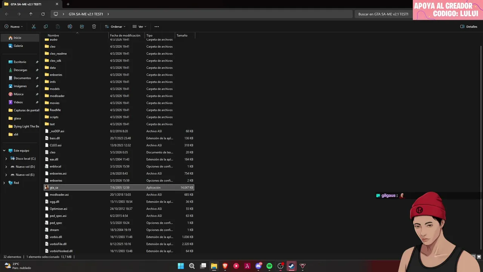This screenshot has height=272, width=483.
Task: Refresh the current folder view
Action: [43, 14]
